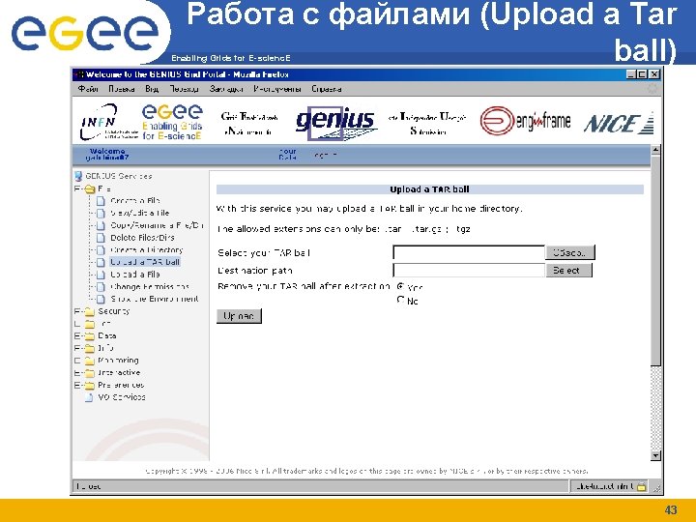Select Yes to remove TAR ball after extraction
Viewport: 696px width, 522px height.
400,287
